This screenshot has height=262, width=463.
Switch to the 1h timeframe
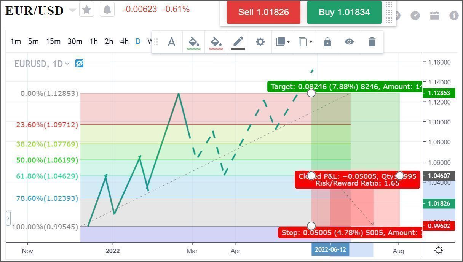(x=94, y=41)
